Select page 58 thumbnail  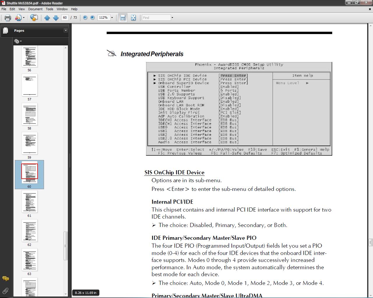click(x=29, y=114)
